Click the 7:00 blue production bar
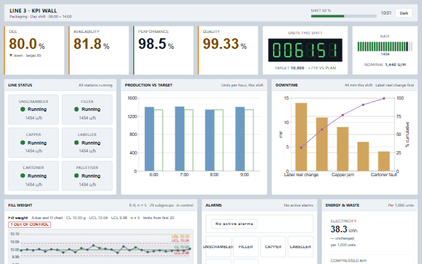The width and height of the screenshot is (422, 264). [179, 139]
